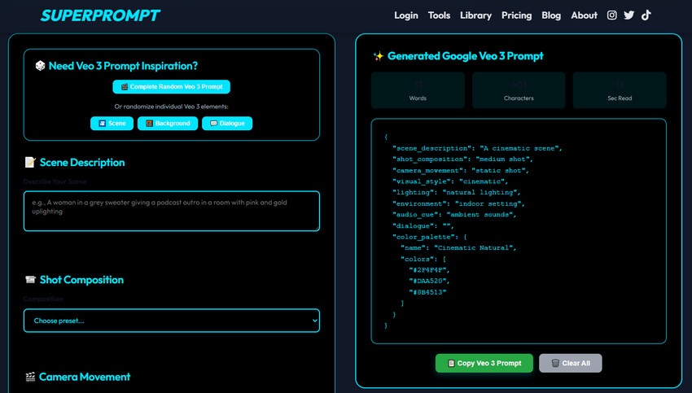The width and height of the screenshot is (692, 393).
Task: Expand the Composition Choose preset dropdown
Action: (172, 321)
